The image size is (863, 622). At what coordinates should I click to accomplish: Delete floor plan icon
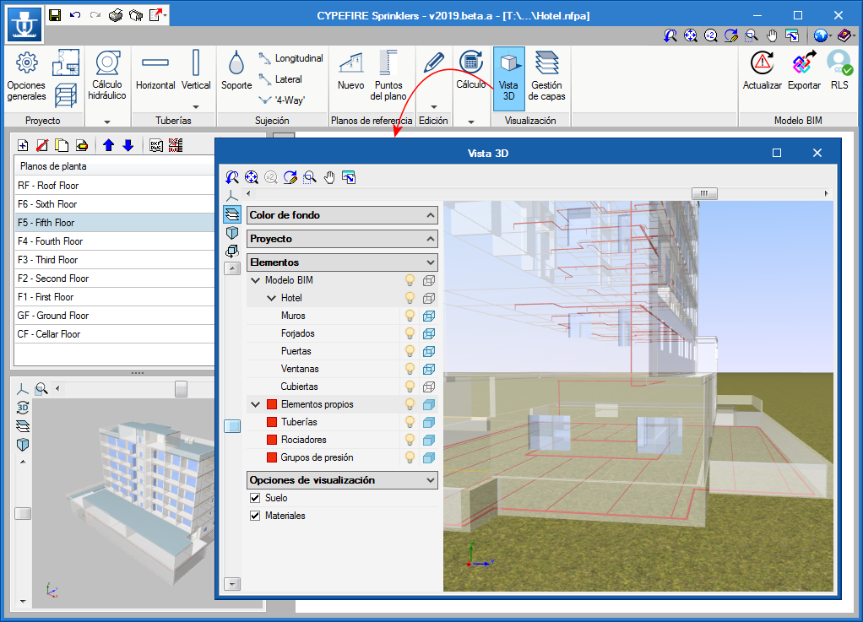[x=42, y=145]
